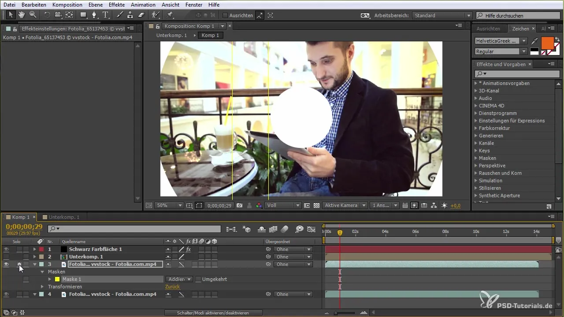The image size is (564, 317).
Task: Open the Regular font style dropdown
Action: coord(501,52)
